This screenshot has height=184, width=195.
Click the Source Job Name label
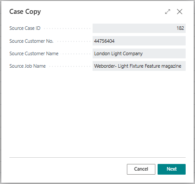tap(28, 66)
